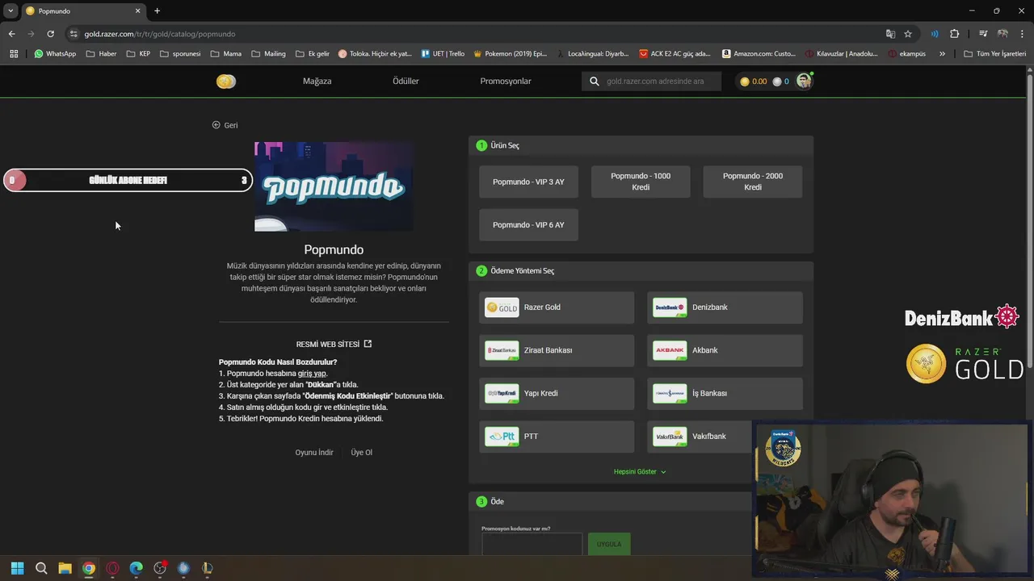
Task: Click the gold coin balance 0.00
Action: tap(754, 82)
